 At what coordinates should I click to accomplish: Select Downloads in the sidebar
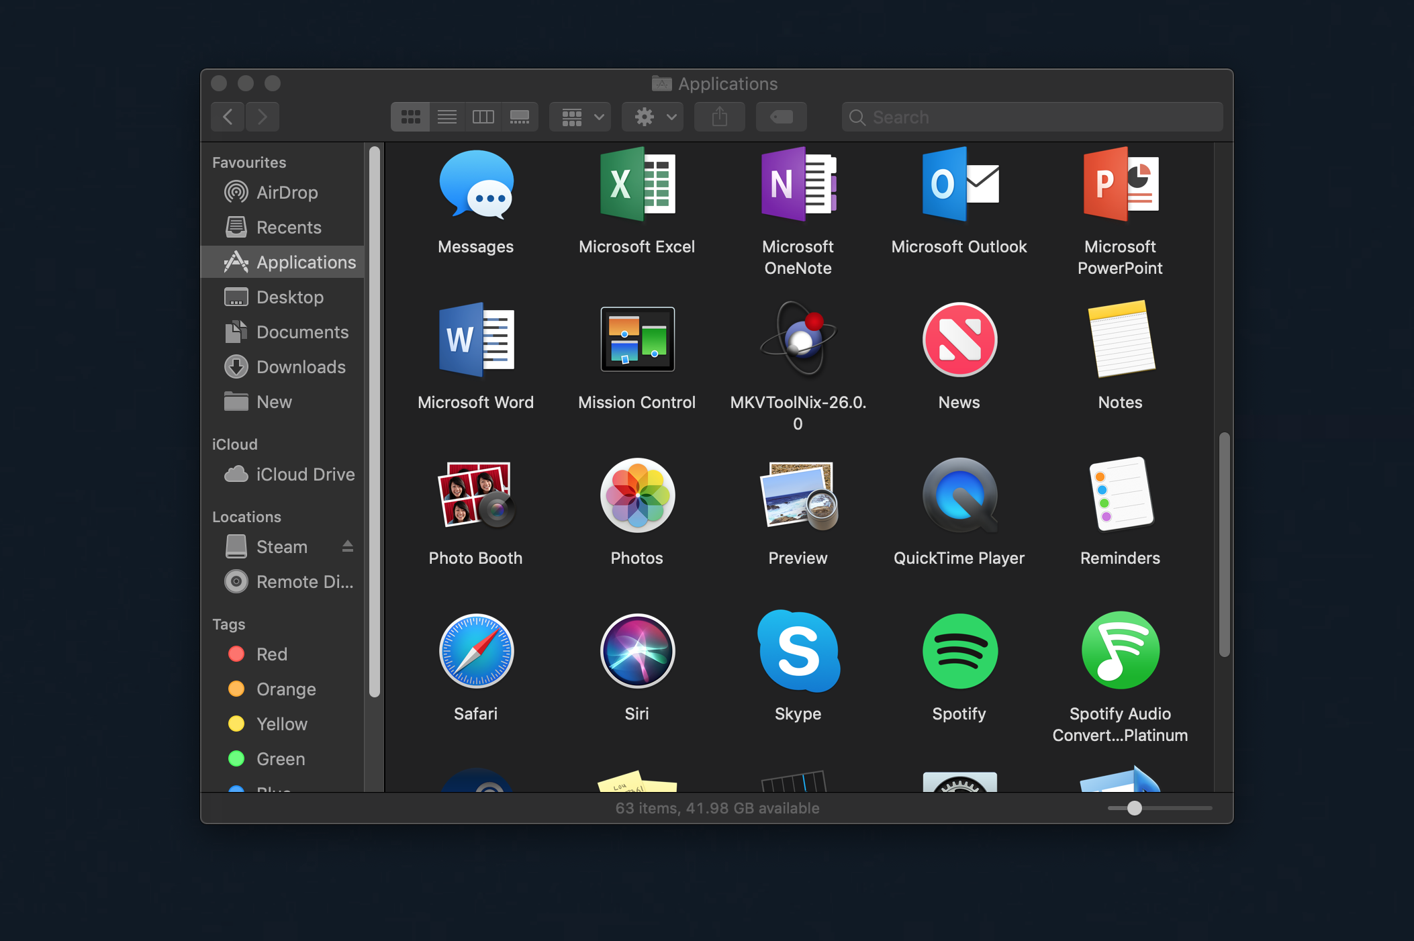pyautogui.click(x=300, y=367)
